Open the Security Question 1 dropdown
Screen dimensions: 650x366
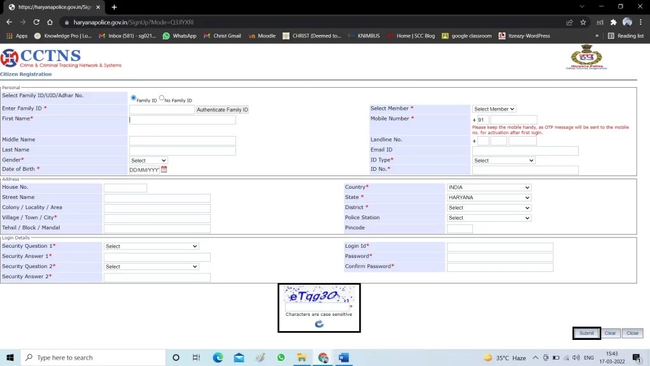(x=150, y=246)
